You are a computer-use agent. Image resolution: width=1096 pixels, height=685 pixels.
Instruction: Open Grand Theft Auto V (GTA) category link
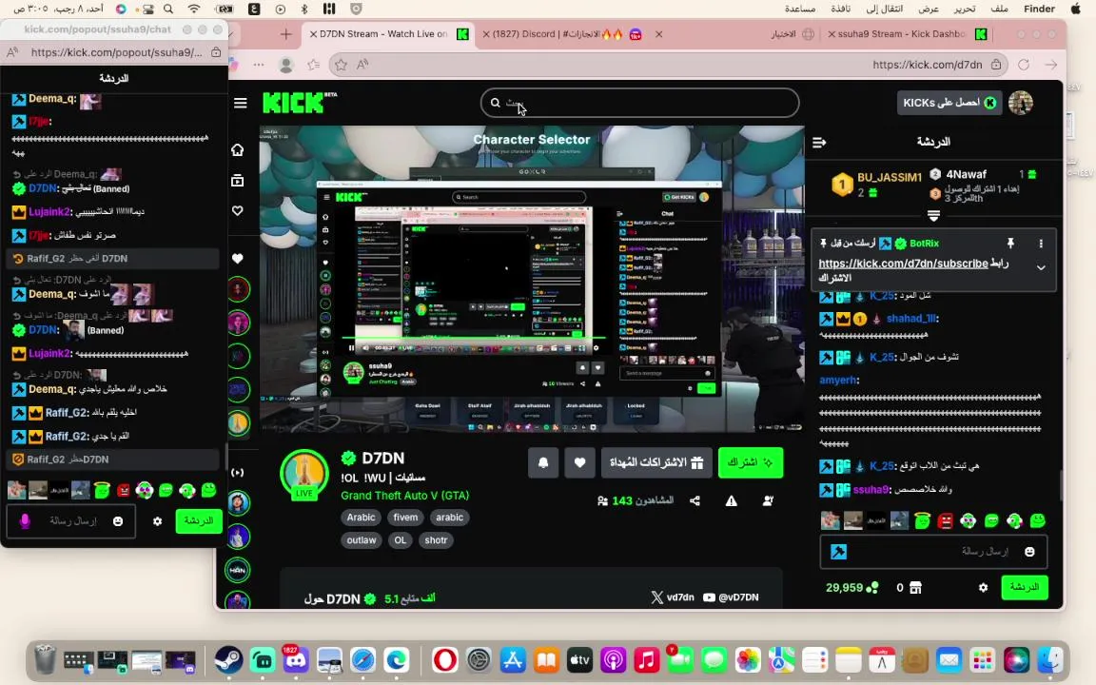click(404, 496)
